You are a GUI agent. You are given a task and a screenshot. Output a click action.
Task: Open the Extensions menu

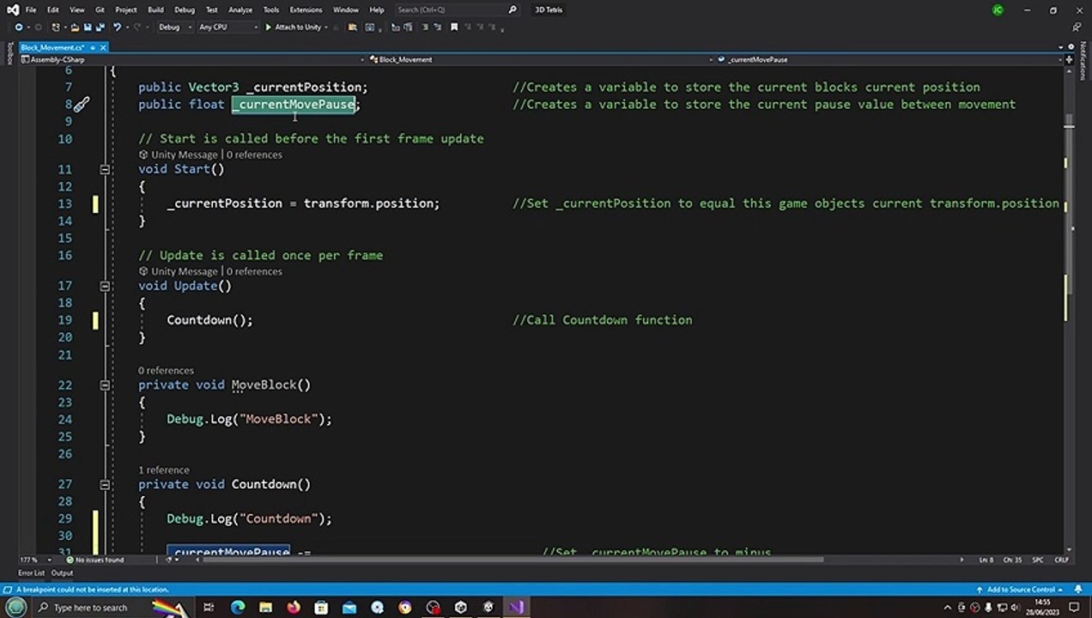tap(305, 9)
